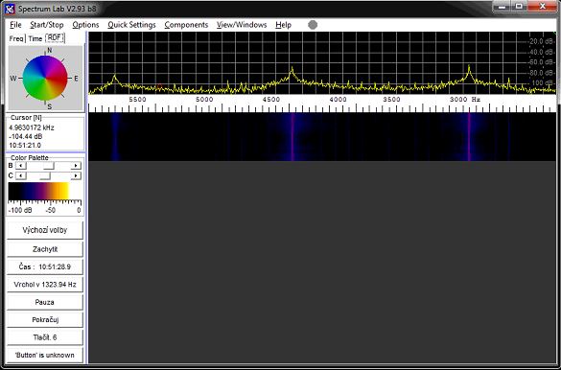This screenshot has width=561, height=370.
Task: Open the Components menu
Action: point(186,25)
